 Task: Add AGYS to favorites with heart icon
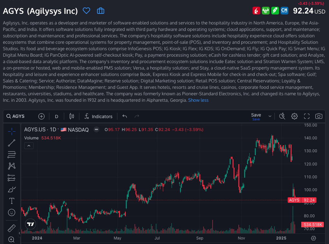pos(86,11)
